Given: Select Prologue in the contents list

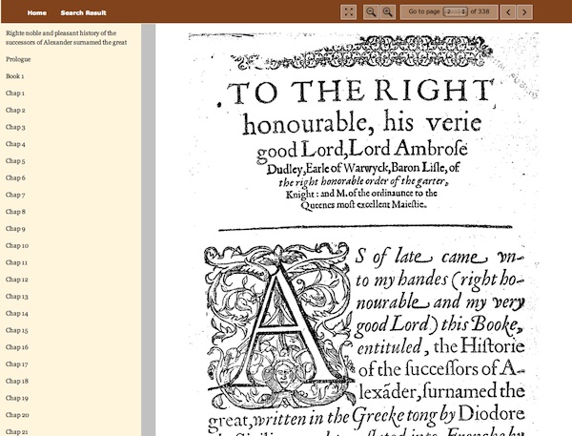Looking at the screenshot, I should click(18, 59).
